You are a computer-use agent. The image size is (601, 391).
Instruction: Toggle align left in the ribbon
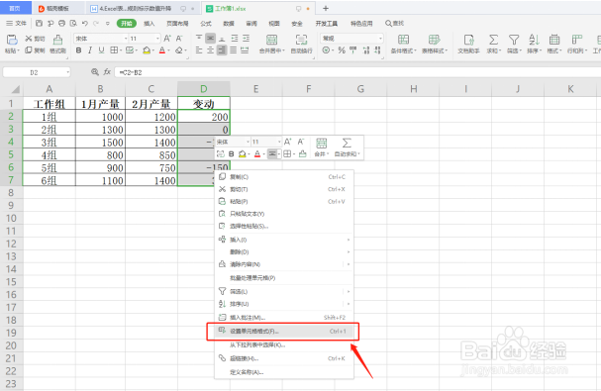point(199,50)
